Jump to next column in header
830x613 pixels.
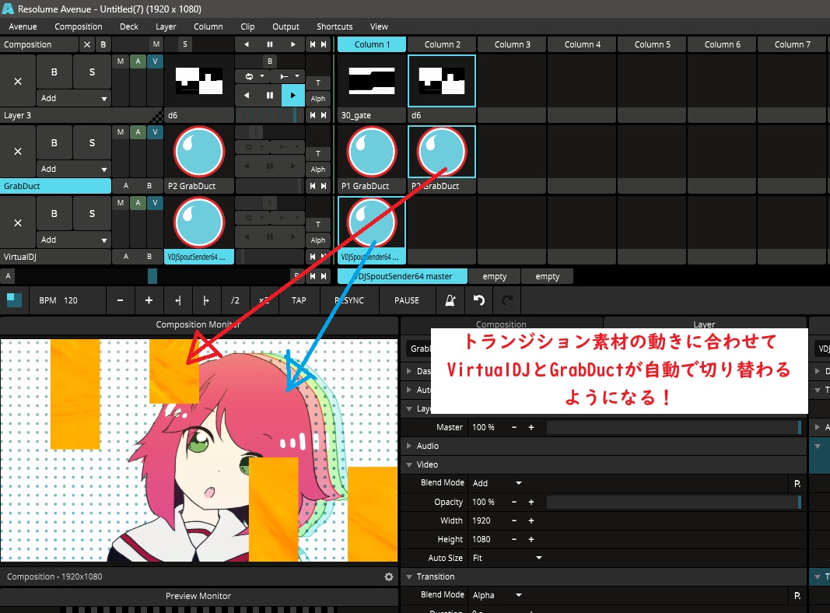[324, 44]
